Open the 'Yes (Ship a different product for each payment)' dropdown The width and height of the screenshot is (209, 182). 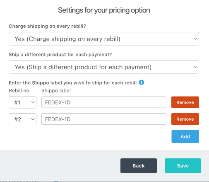(104, 67)
